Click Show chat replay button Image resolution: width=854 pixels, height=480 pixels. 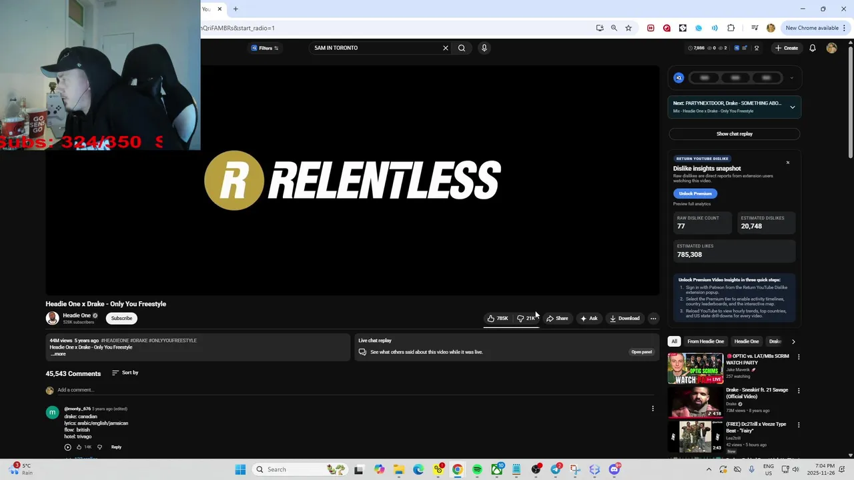(735, 134)
